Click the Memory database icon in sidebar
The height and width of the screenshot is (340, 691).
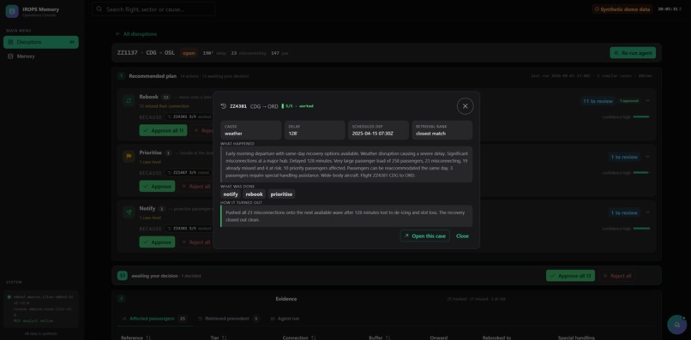[10, 57]
